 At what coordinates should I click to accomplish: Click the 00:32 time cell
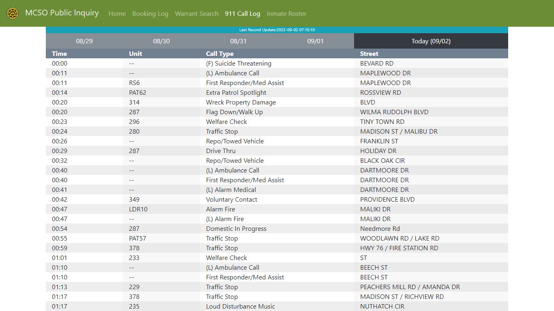[x=84, y=160]
